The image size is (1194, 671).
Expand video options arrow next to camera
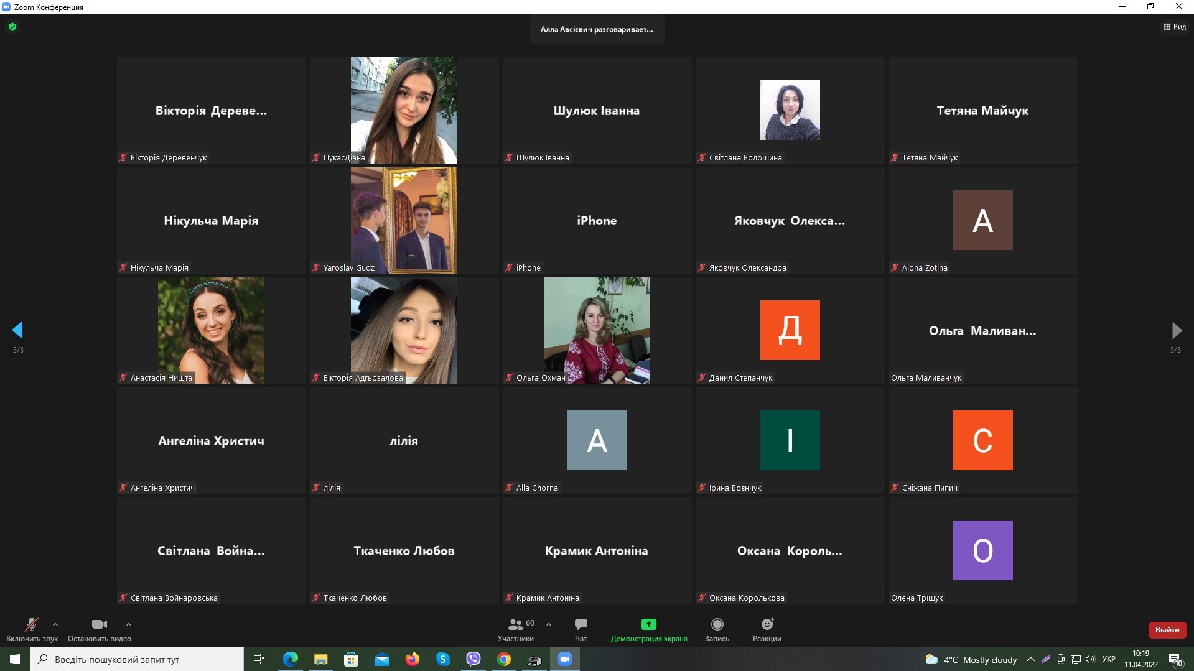pyautogui.click(x=129, y=624)
